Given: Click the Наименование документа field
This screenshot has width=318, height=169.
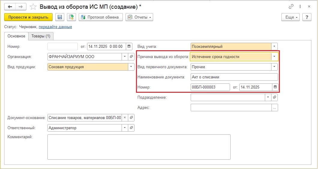Looking at the screenshot, I should pyautogui.click(x=234, y=77).
